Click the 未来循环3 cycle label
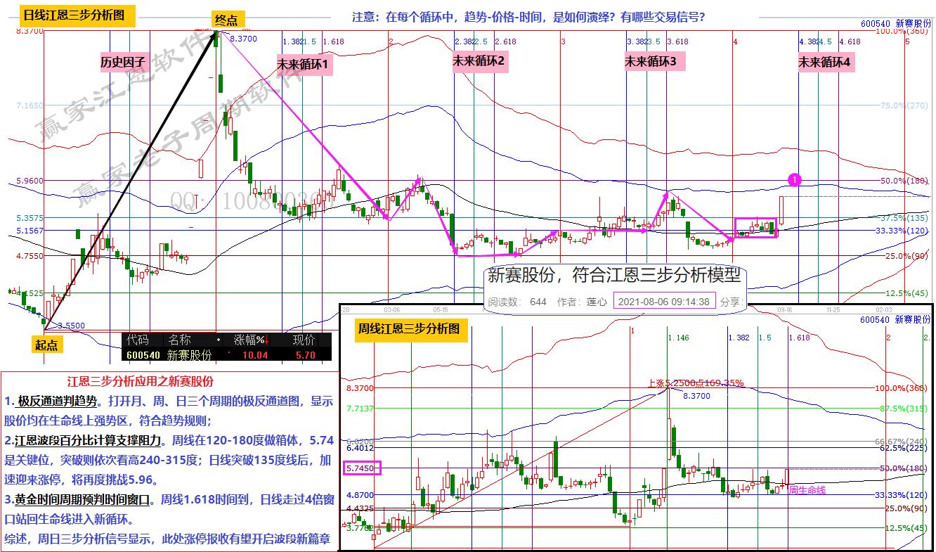 click(651, 62)
